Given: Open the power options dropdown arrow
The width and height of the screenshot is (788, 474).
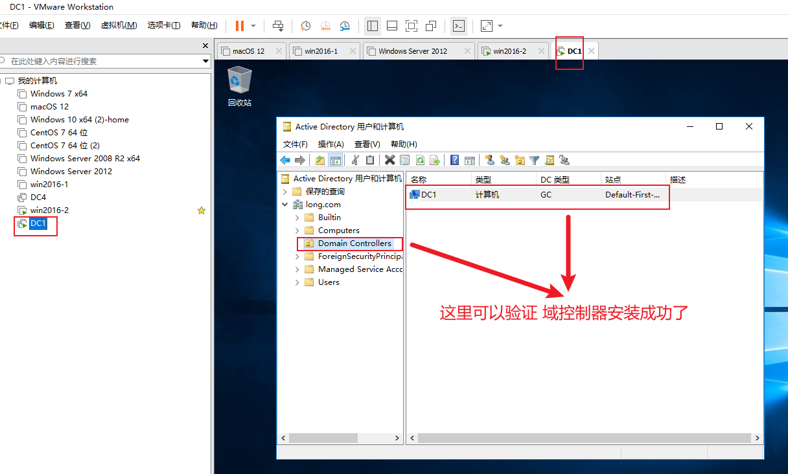Looking at the screenshot, I should pos(253,26).
